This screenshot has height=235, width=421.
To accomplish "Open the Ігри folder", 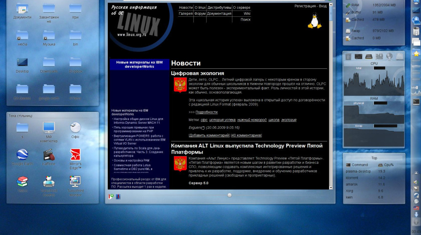I will [x=75, y=11].
